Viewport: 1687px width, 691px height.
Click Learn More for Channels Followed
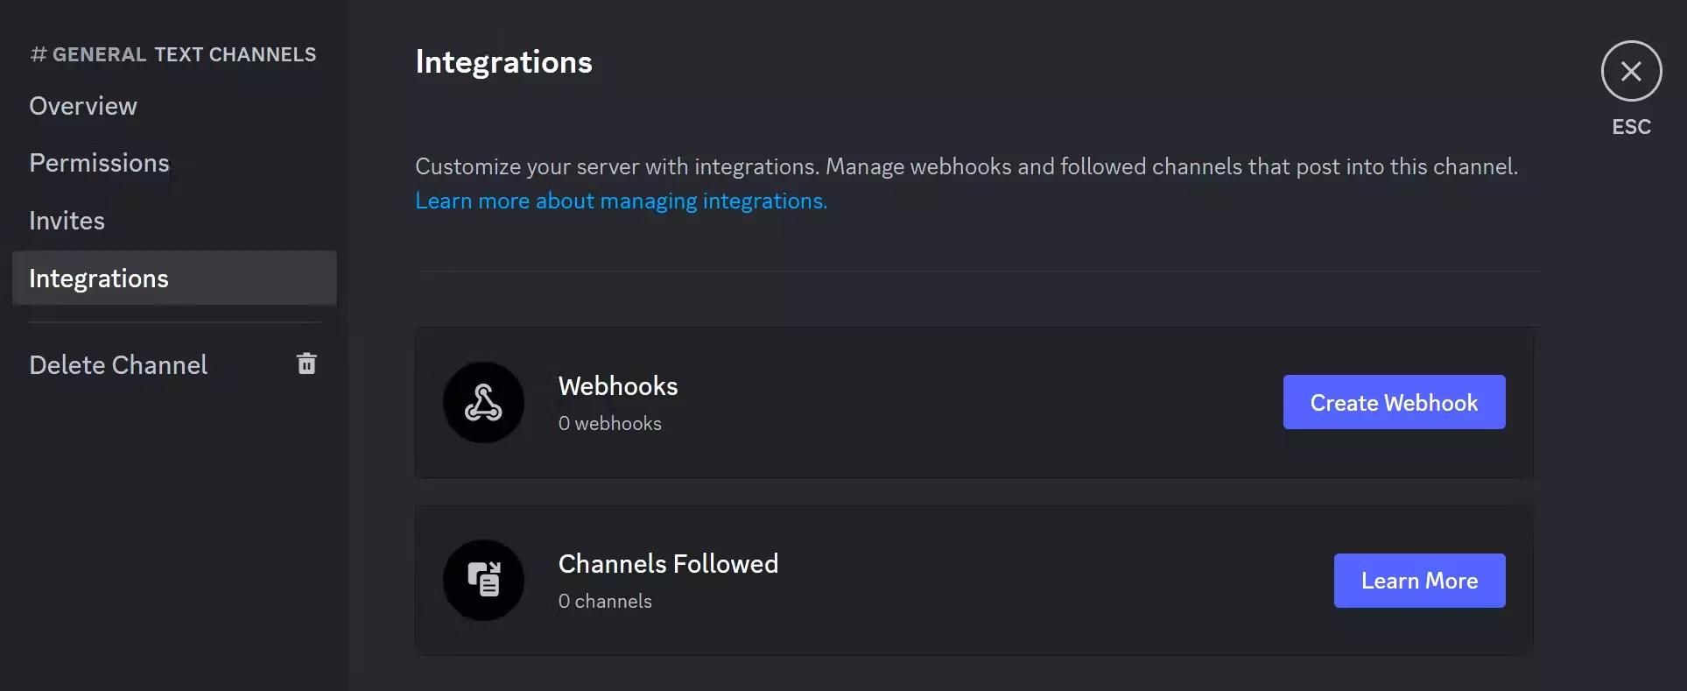[1418, 580]
